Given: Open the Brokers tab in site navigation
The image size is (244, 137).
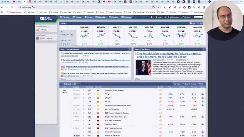Looking at the screenshot, I should [126, 17].
